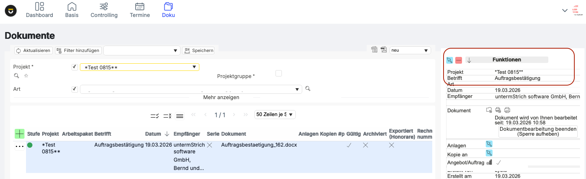Click the magnifier icon below Projekt label
This screenshot has height=179, width=586.
point(16,76)
